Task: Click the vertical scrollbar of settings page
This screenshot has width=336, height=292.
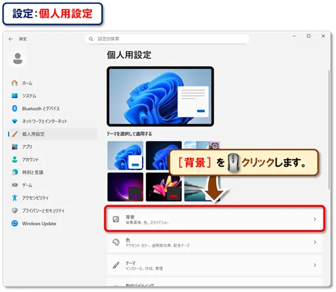Action: tap(329, 130)
